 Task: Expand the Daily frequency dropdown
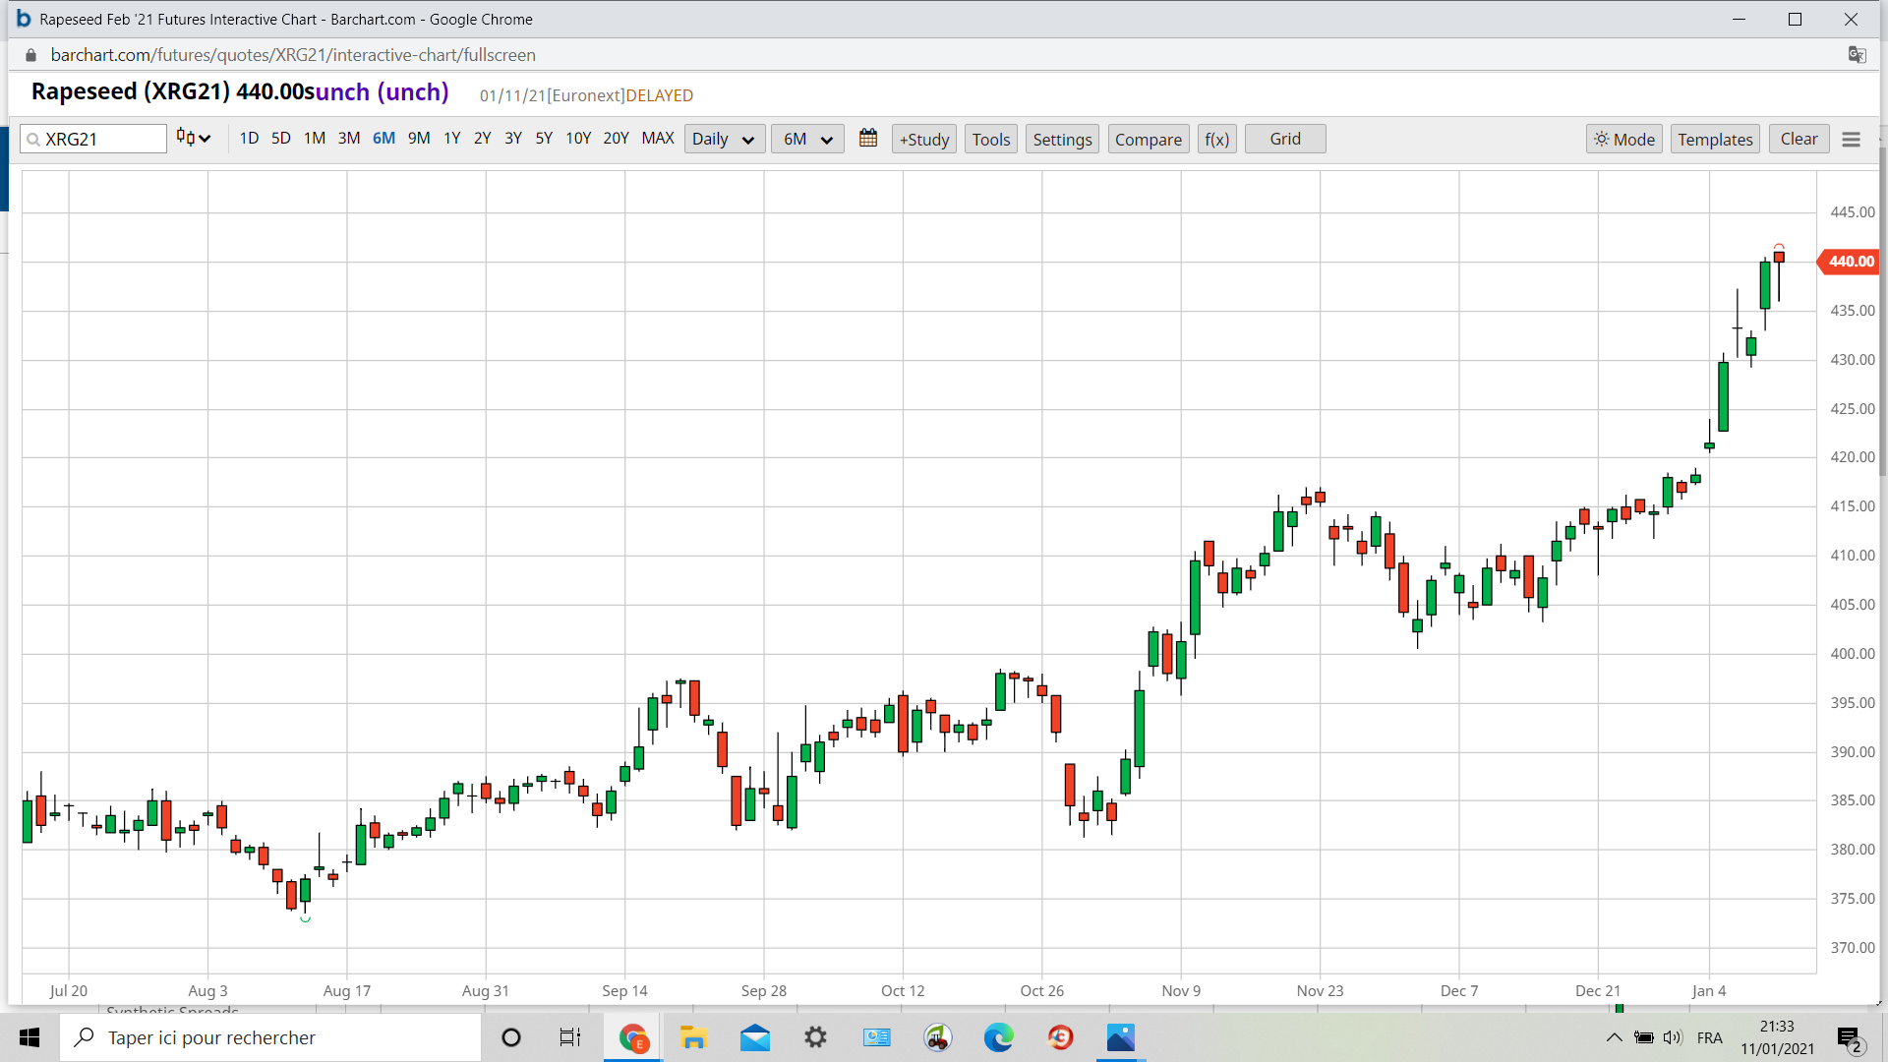pos(724,140)
